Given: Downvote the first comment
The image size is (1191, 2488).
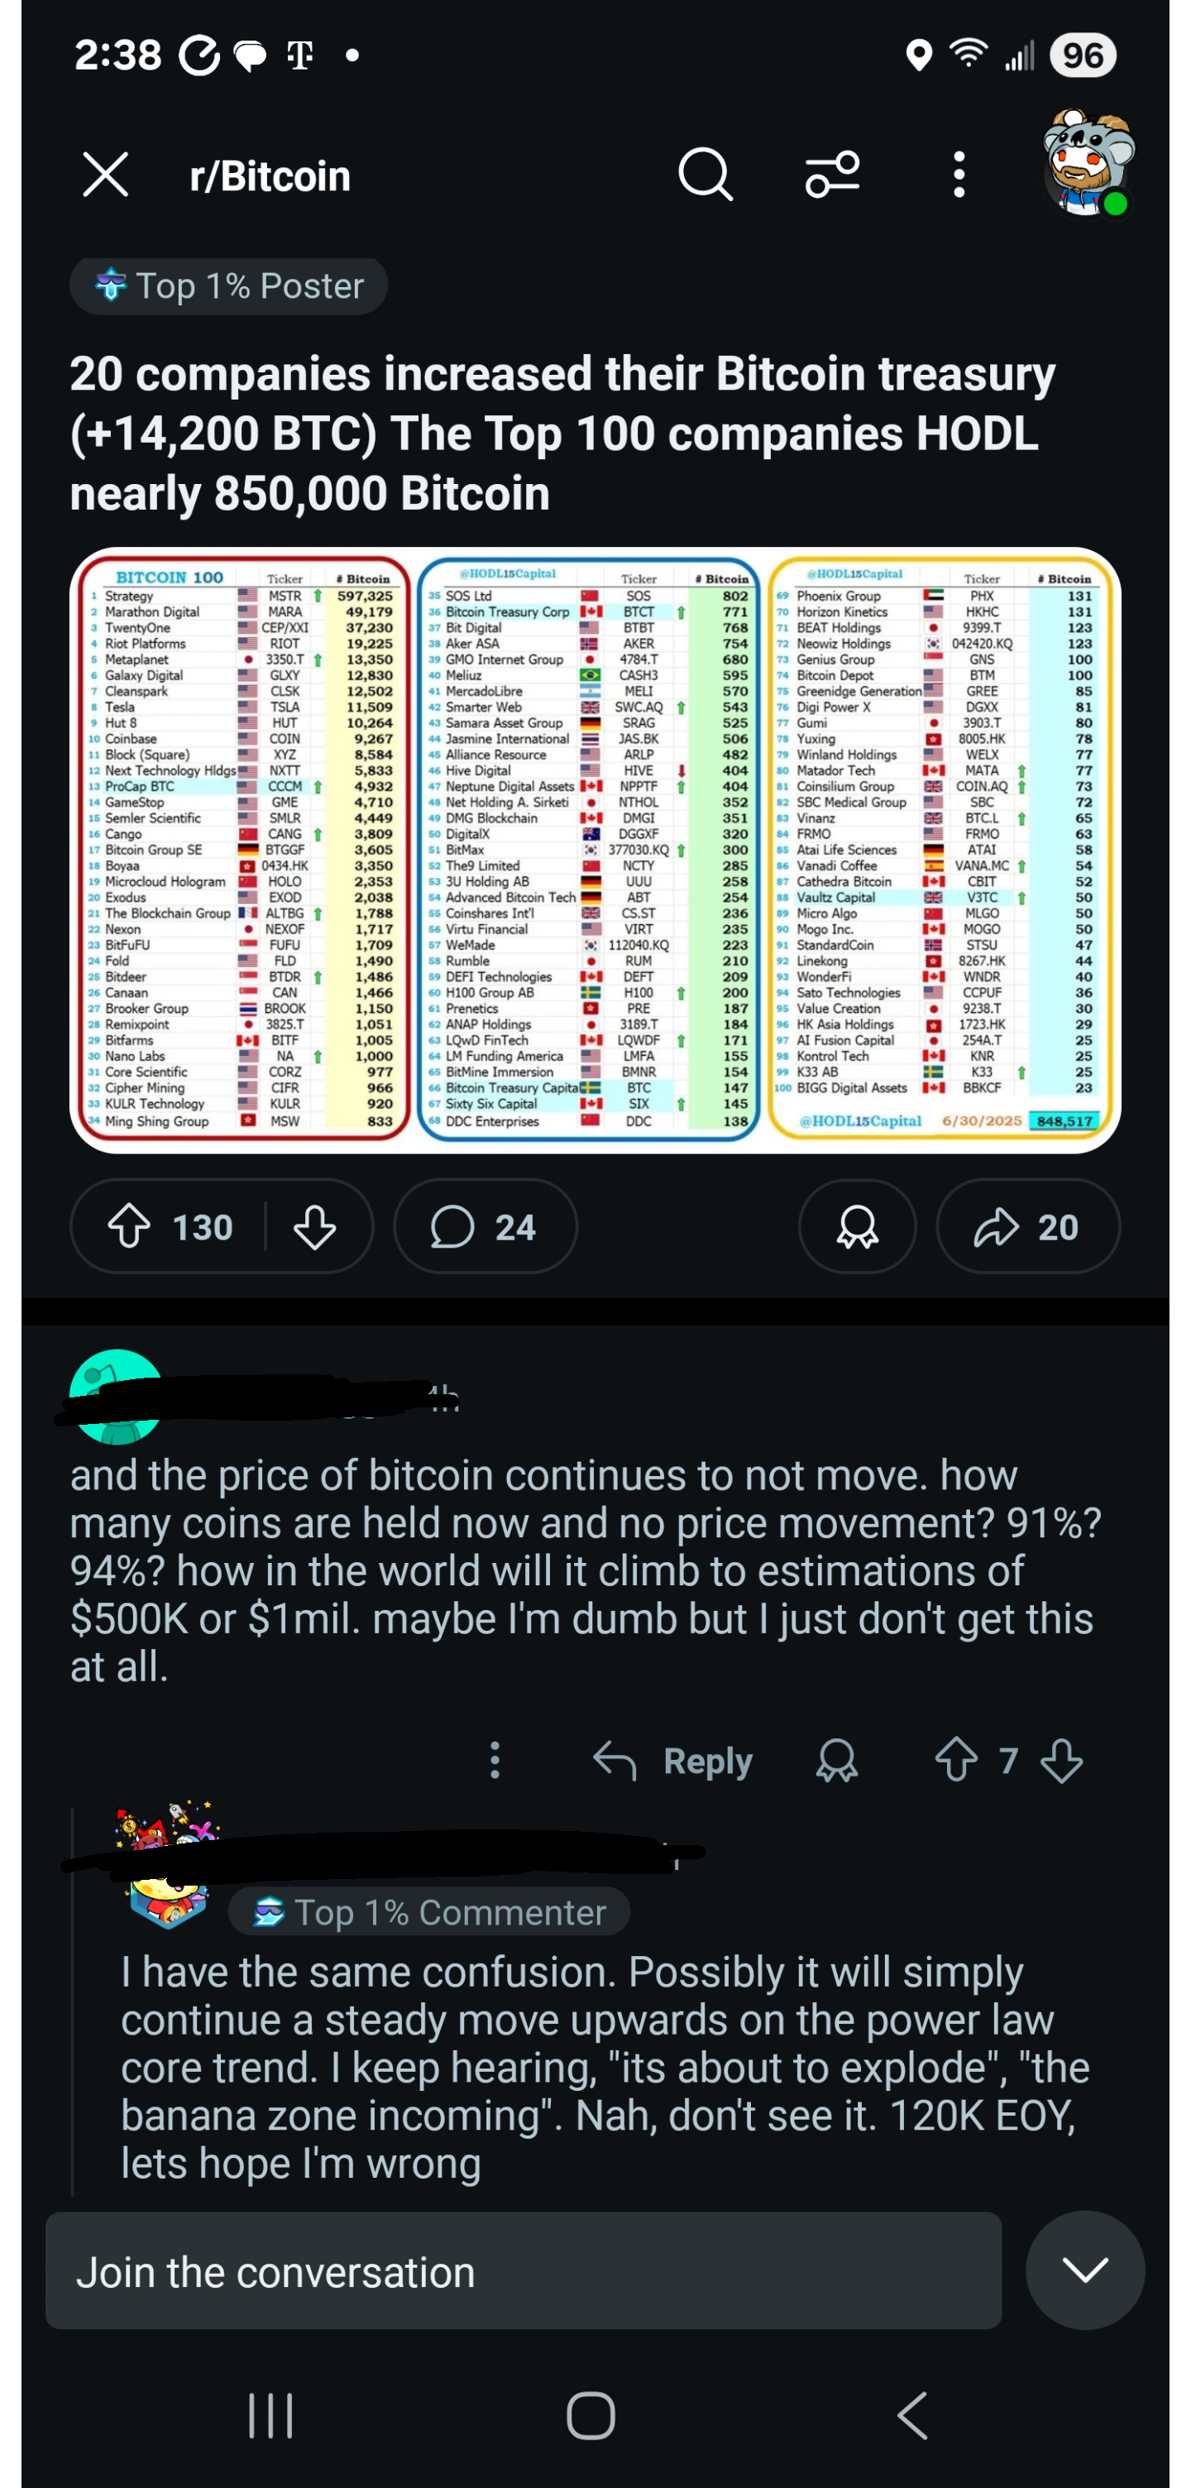Looking at the screenshot, I should 1062,1760.
